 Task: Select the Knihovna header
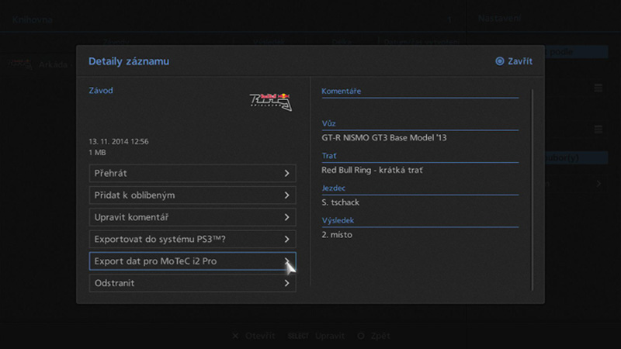tap(33, 20)
